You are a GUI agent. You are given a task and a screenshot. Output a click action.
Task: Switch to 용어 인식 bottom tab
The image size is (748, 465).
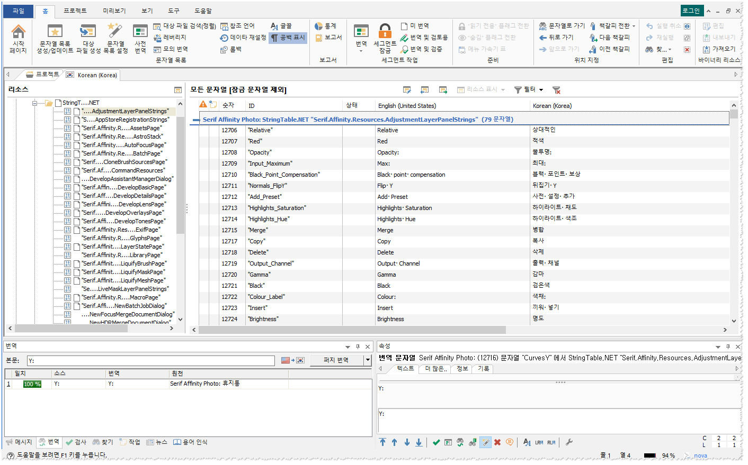[190, 442]
